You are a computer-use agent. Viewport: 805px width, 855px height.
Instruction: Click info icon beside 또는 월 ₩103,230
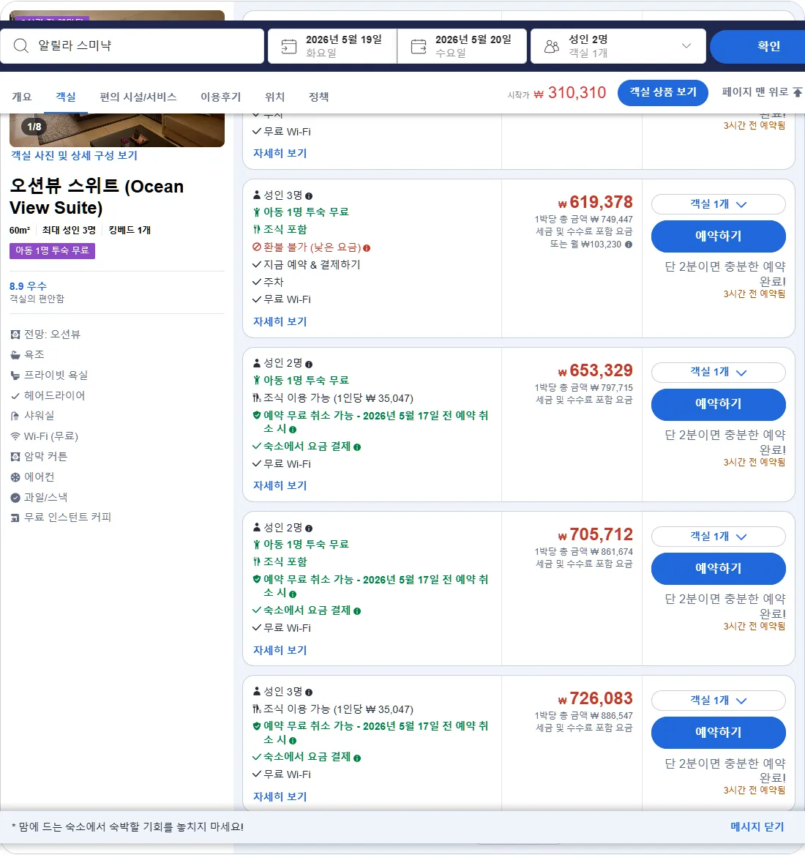[x=629, y=244]
